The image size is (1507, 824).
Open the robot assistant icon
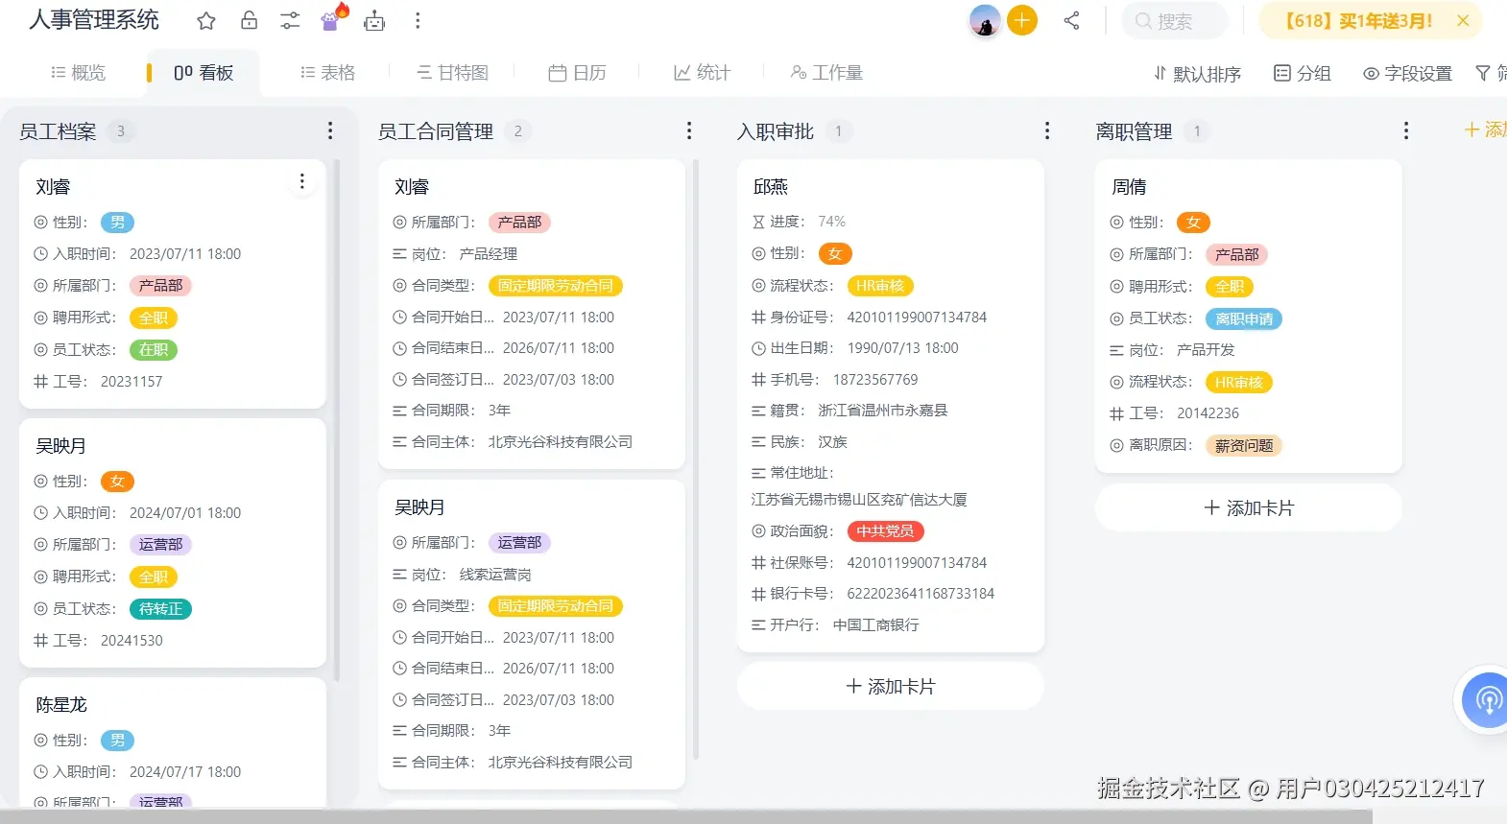click(374, 20)
